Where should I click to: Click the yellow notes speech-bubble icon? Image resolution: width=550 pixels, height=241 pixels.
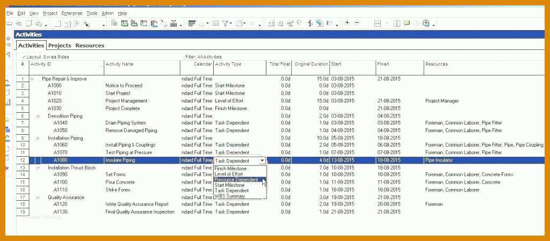point(407,24)
